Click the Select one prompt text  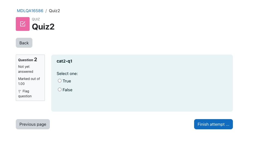pyautogui.click(x=67, y=74)
